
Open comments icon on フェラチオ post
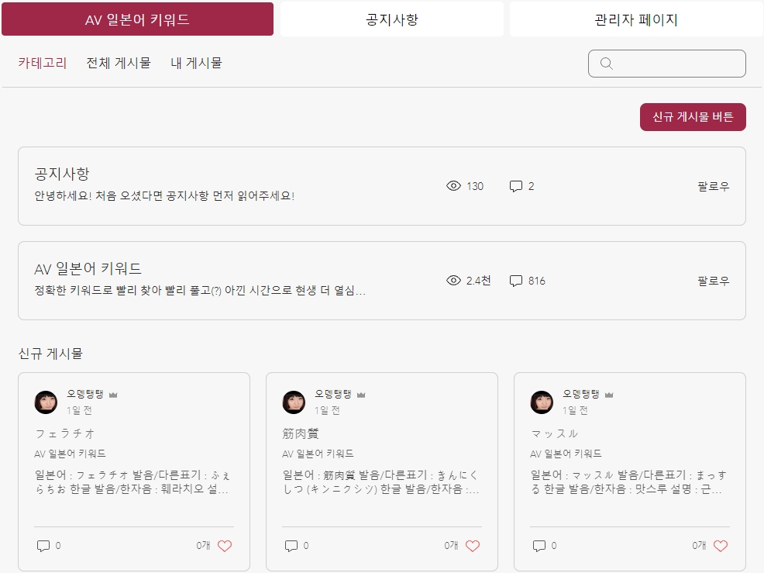(x=43, y=546)
